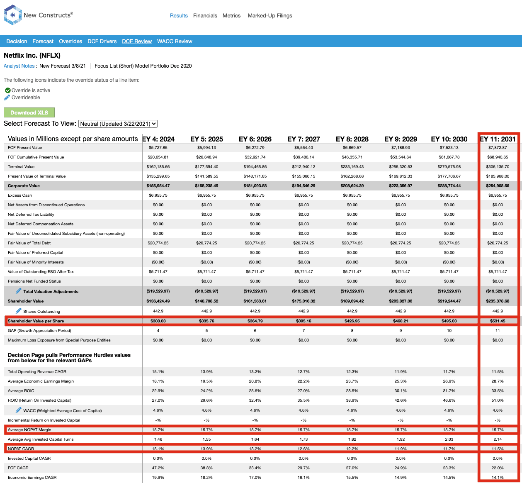The width and height of the screenshot is (522, 483).
Task: Select the 14.1% Economic Earnings CAGR cell
Action: pyautogui.click(x=498, y=478)
